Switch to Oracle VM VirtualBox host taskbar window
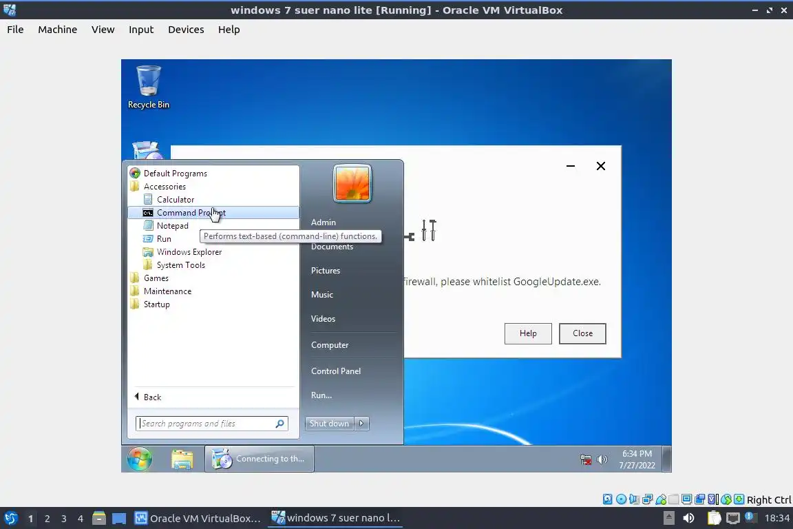This screenshot has width=793, height=529. coord(198,518)
